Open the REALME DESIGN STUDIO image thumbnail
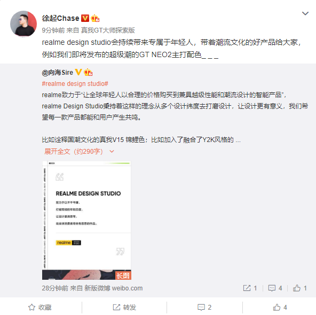 (x=86, y=220)
